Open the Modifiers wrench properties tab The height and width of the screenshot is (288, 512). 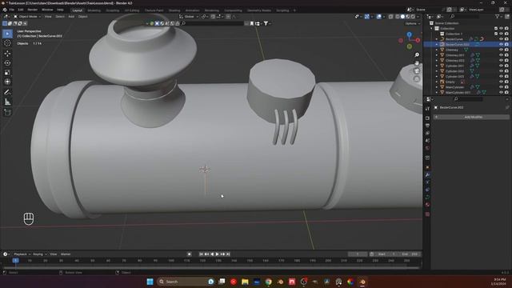(427, 174)
